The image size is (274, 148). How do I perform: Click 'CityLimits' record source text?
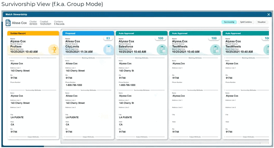(x=72, y=46)
